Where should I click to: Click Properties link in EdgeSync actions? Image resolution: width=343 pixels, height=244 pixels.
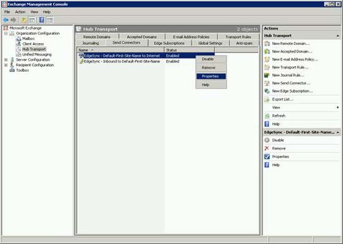[281, 157]
